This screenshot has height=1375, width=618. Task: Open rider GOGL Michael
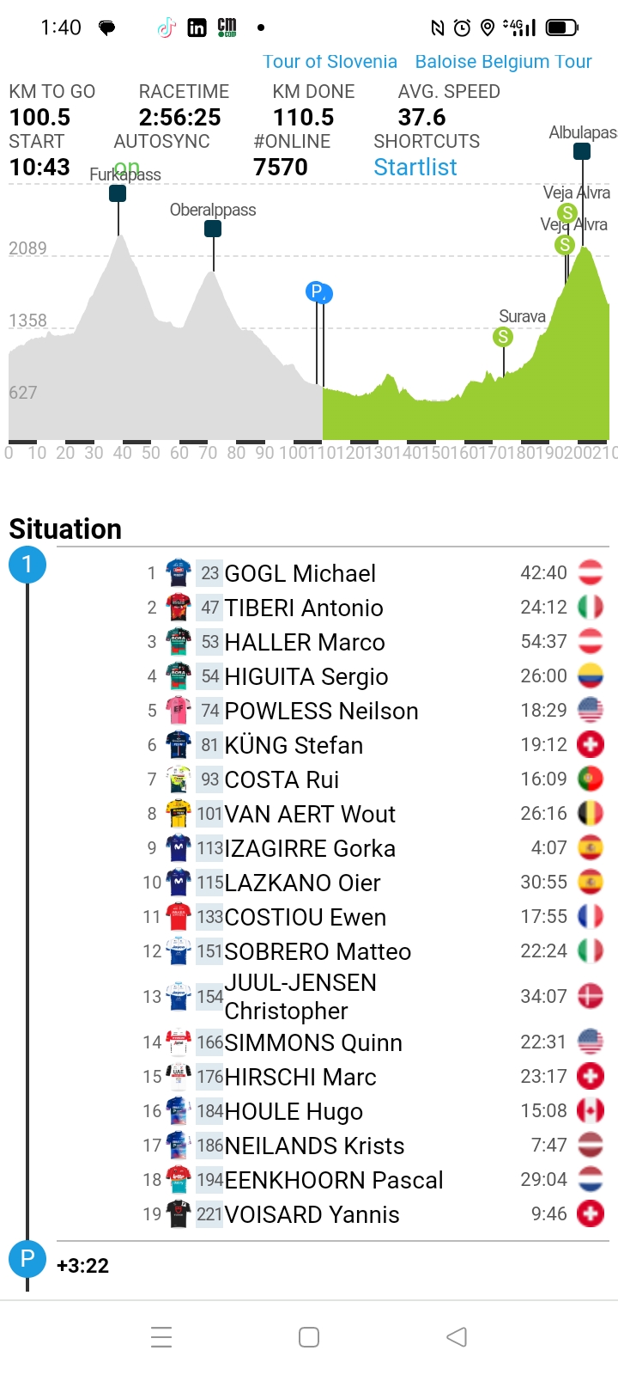point(300,573)
